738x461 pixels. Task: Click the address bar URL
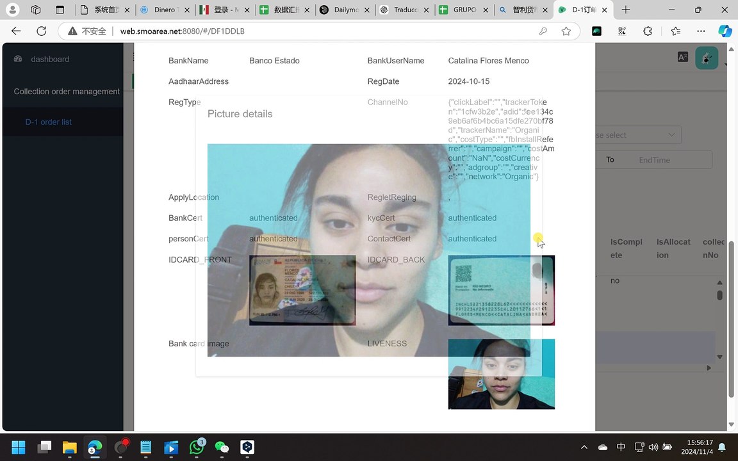point(182,31)
